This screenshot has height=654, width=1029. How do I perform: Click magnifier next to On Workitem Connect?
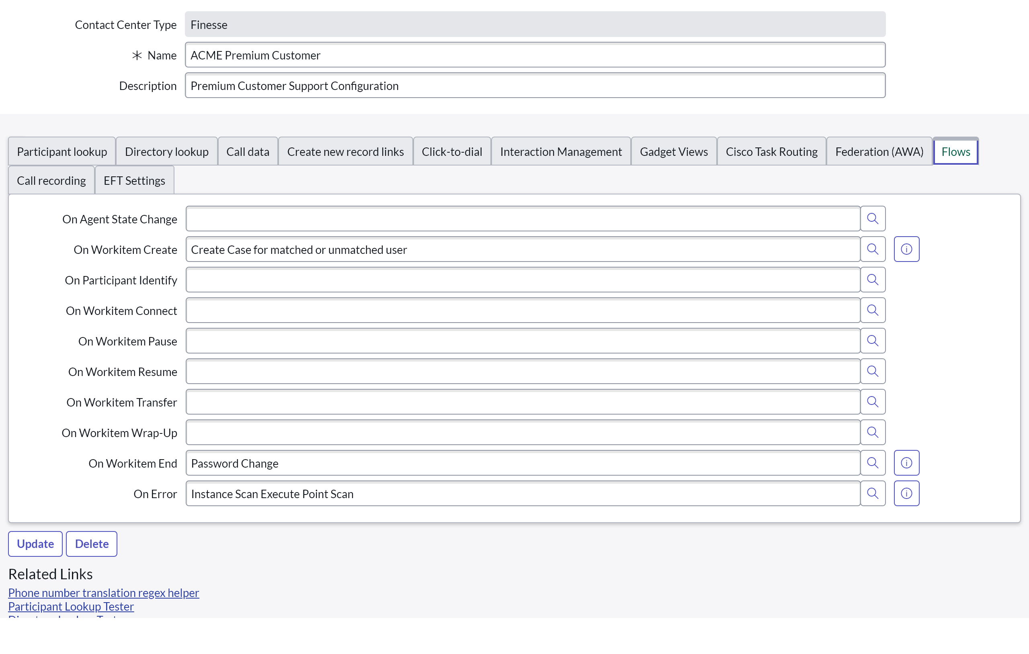tap(872, 311)
